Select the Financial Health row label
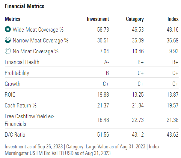 coord(22,62)
